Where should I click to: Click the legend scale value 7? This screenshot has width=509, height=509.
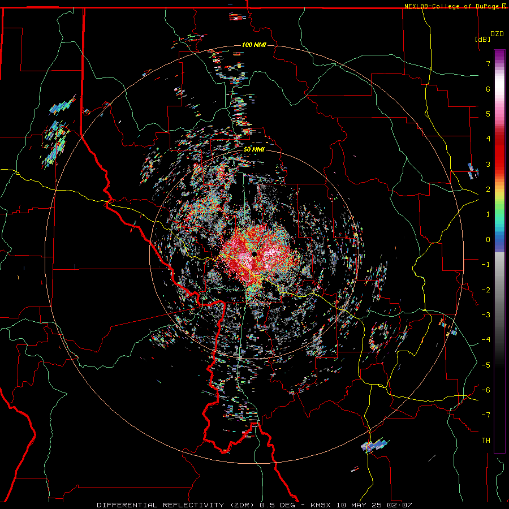click(488, 63)
